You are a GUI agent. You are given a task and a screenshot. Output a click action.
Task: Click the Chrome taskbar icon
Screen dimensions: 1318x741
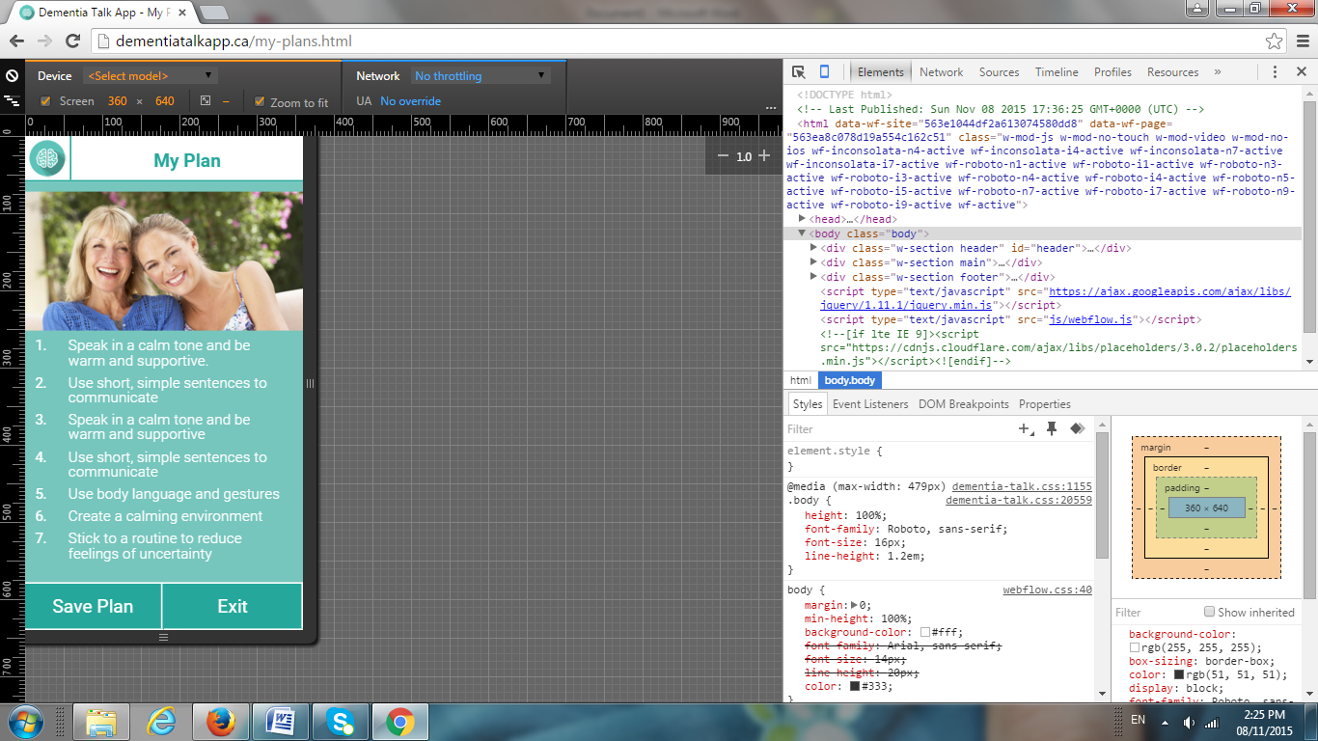coord(400,722)
